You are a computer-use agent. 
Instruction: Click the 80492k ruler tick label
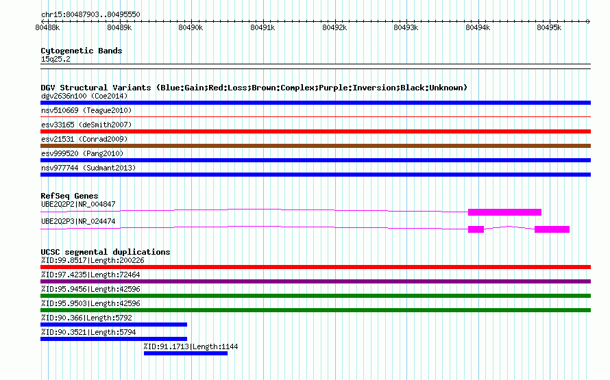pos(334,27)
